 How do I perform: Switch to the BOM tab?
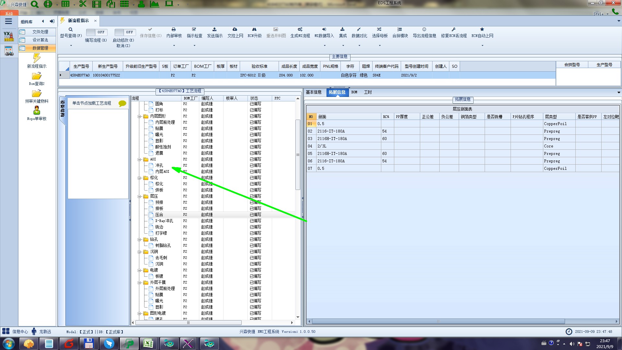point(354,92)
